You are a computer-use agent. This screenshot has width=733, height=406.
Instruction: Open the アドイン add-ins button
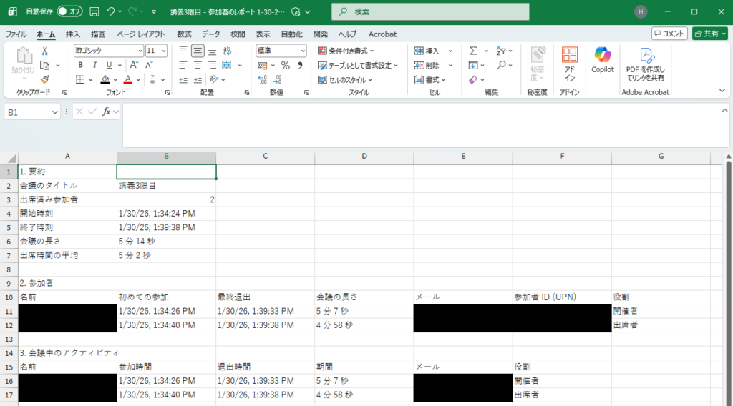(570, 63)
